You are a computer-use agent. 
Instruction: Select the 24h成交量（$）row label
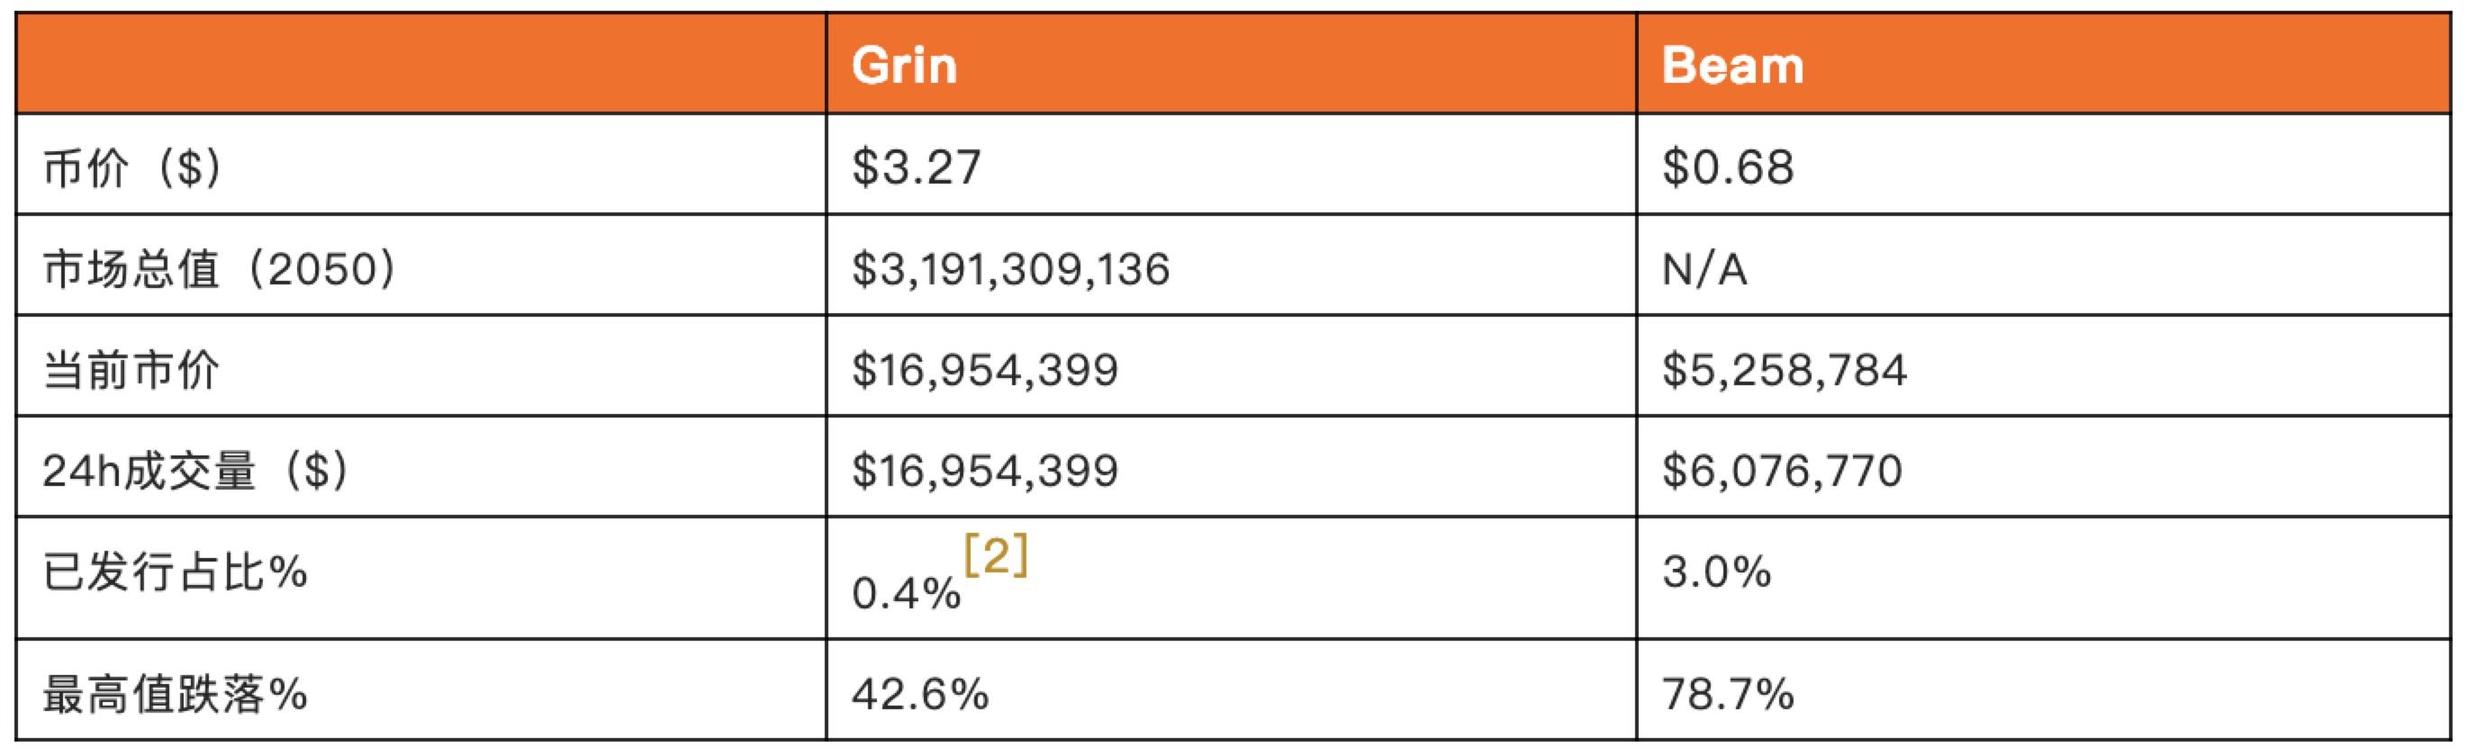click(194, 471)
